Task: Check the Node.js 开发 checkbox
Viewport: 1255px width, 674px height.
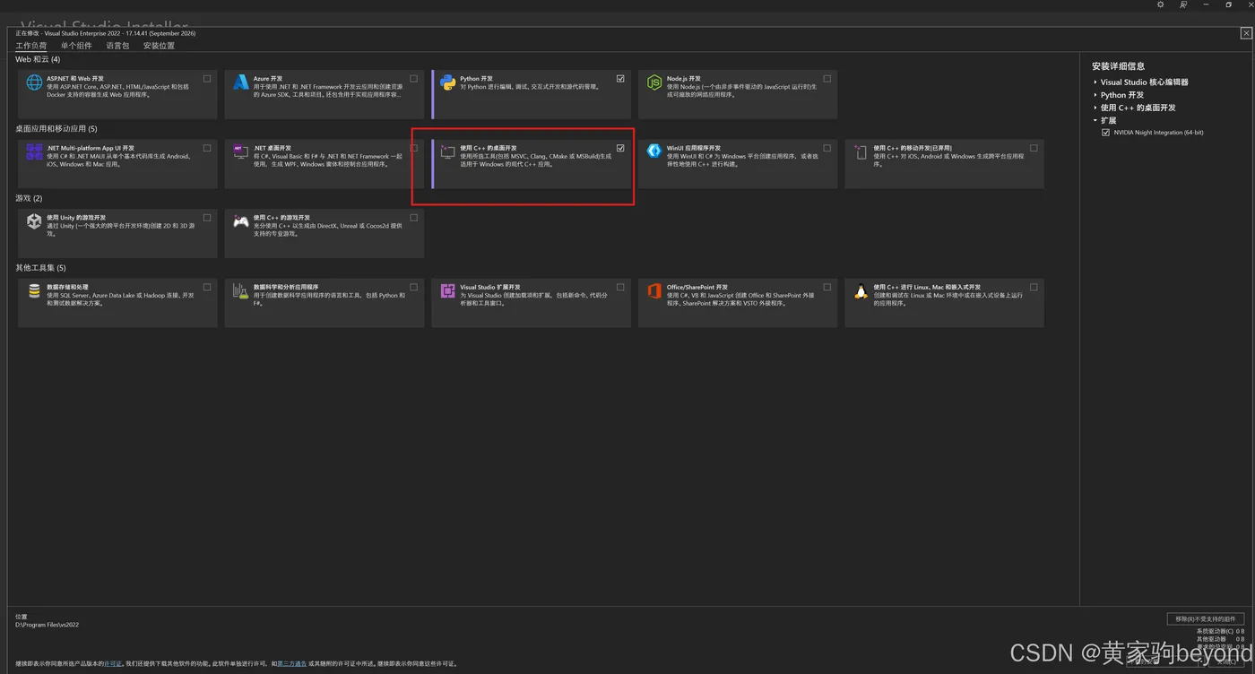Action: point(827,79)
